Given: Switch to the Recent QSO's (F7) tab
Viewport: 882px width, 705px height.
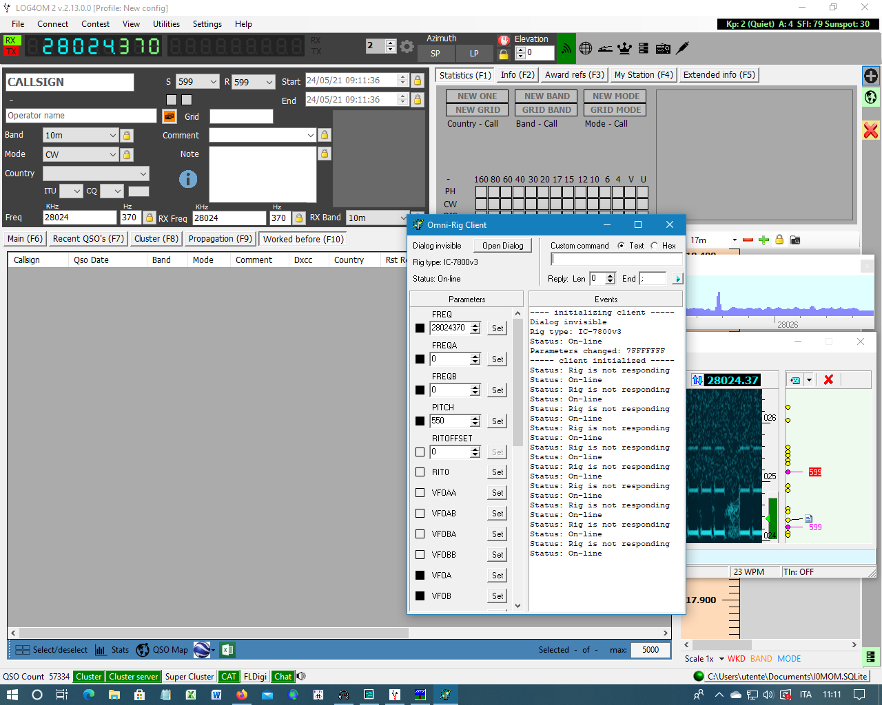Looking at the screenshot, I should tap(88, 239).
